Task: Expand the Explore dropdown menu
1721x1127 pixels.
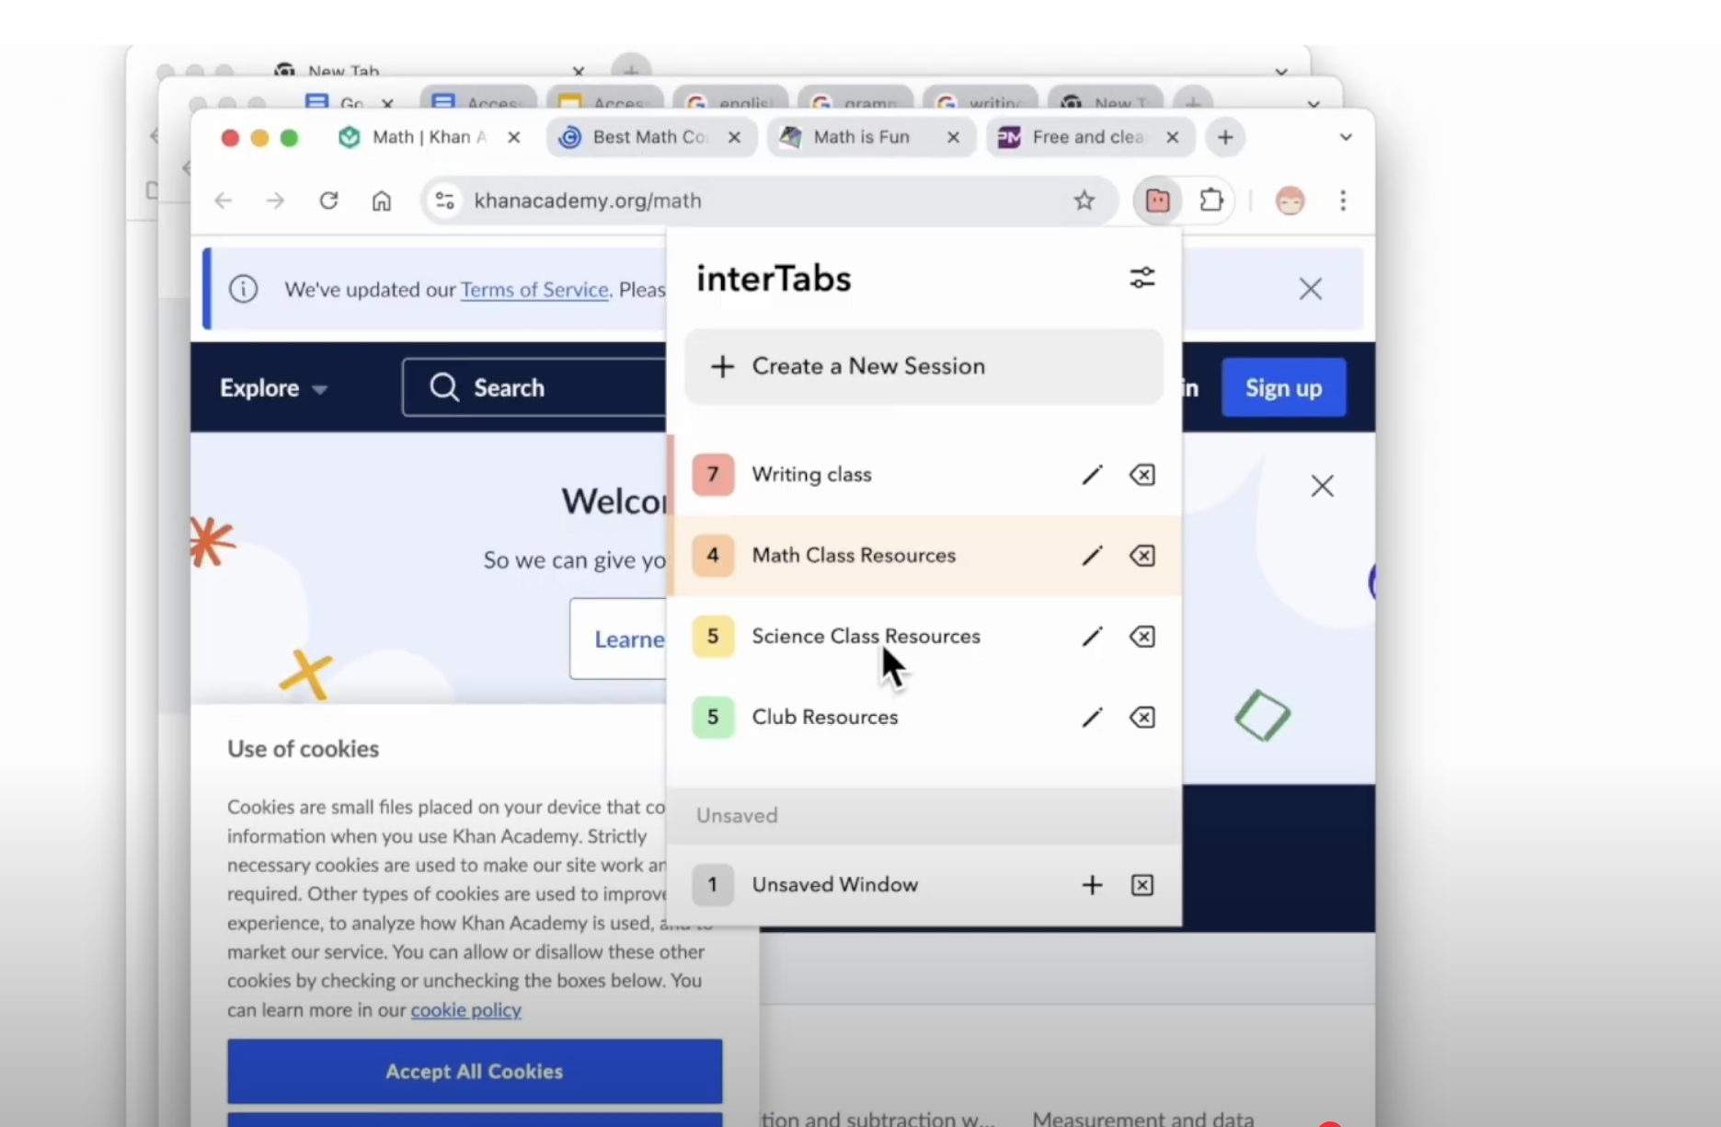Action: (x=273, y=388)
